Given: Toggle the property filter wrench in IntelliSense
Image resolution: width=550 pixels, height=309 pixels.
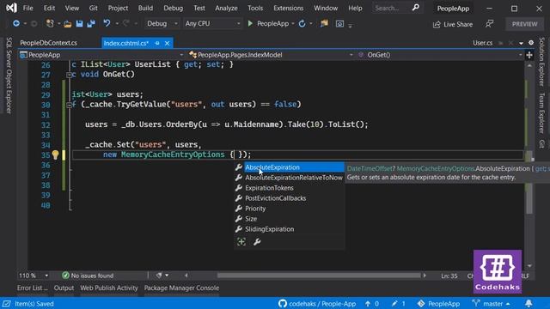Looking at the screenshot, I should pos(257,242).
